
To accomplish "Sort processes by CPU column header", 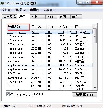I will click(x=51, y=27).
